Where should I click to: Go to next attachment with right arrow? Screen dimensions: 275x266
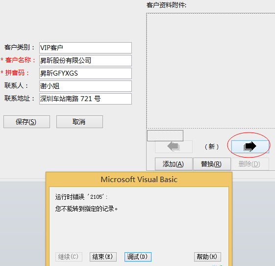250,146
